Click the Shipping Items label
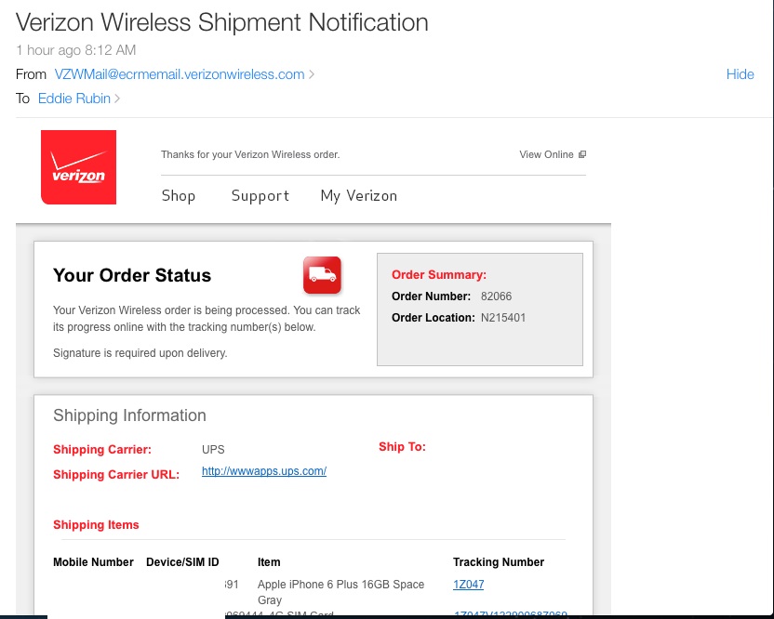This screenshot has width=774, height=619. [96, 525]
